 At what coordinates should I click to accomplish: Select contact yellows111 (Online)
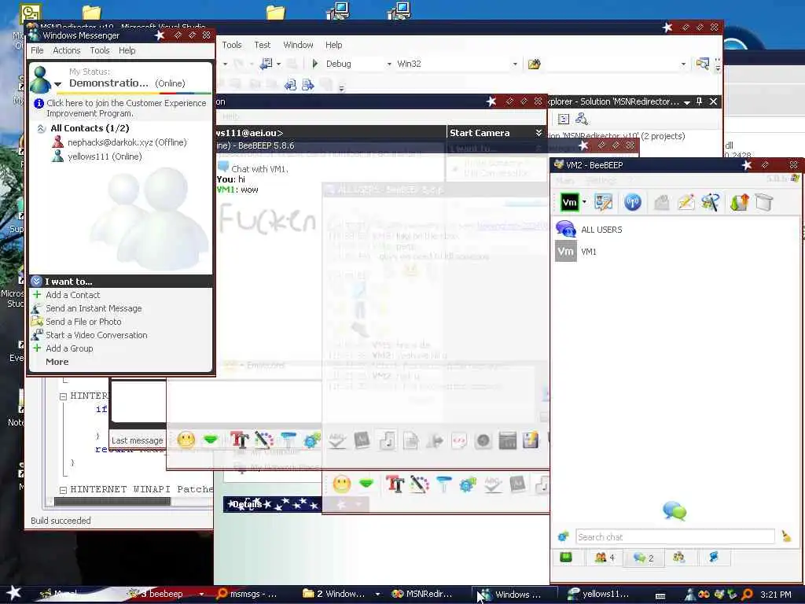97,157
